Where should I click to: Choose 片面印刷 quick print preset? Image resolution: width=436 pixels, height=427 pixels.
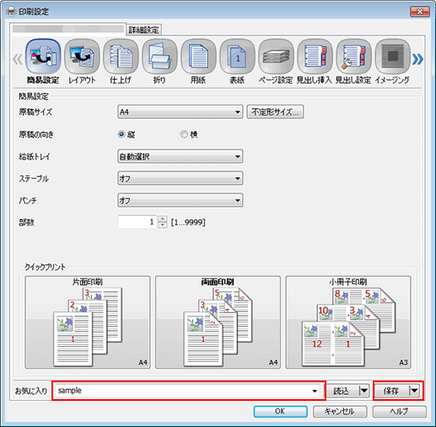point(88,322)
